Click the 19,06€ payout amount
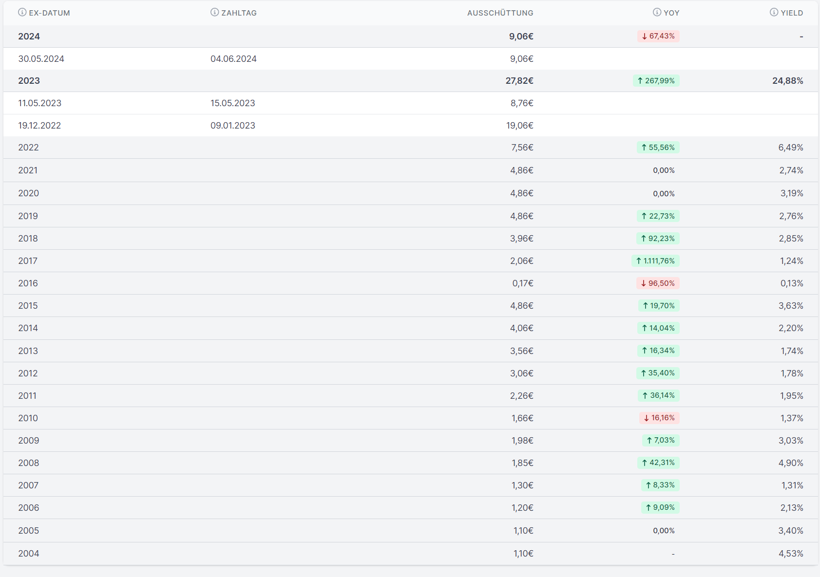 coord(520,126)
